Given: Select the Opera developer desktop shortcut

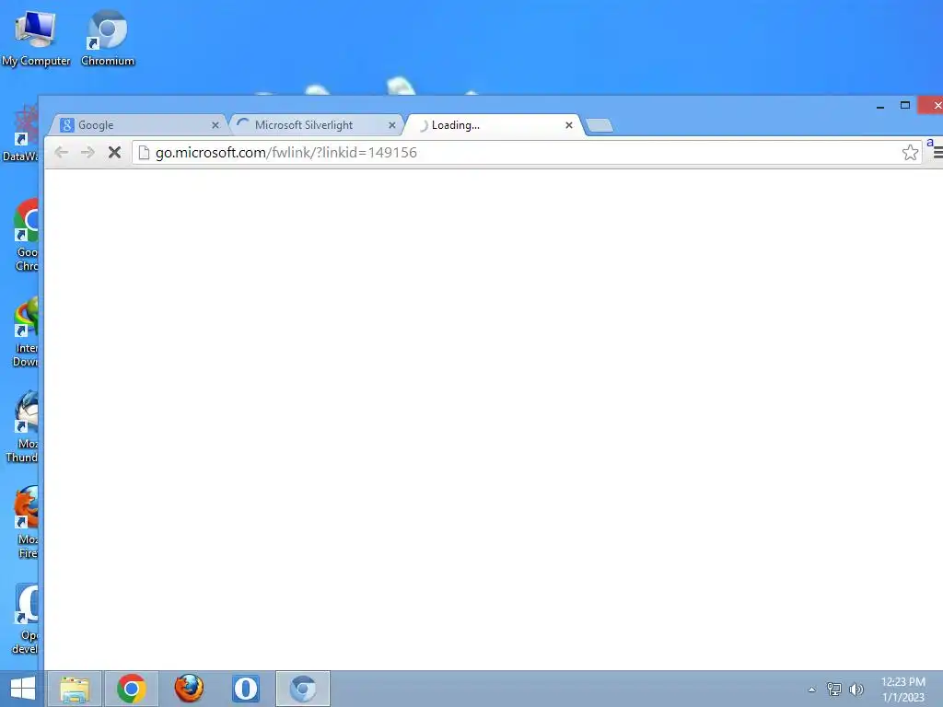Looking at the screenshot, I should (25, 620).
